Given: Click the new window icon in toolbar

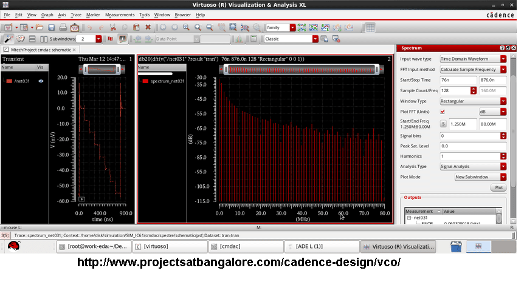Looking at the screenshot, I should click(8, 27).
